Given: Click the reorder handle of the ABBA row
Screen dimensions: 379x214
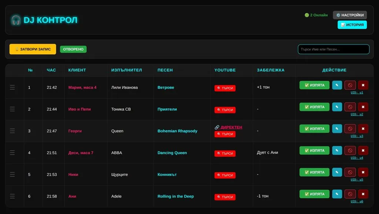Looking at the screenshot, I should click(12, 152).
